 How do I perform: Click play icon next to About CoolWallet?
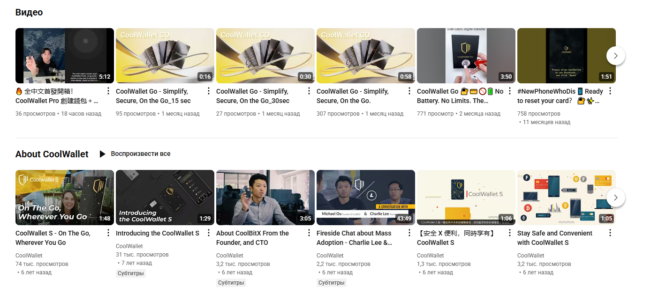[x=102, y=154]
